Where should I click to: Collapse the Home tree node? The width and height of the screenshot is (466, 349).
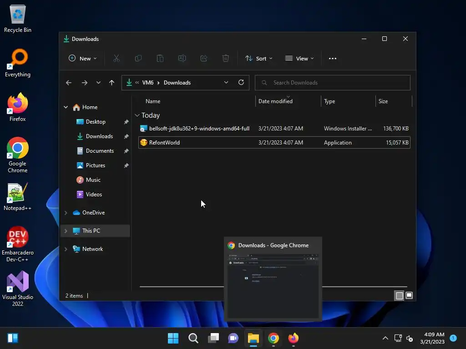(x=66, y=107)
